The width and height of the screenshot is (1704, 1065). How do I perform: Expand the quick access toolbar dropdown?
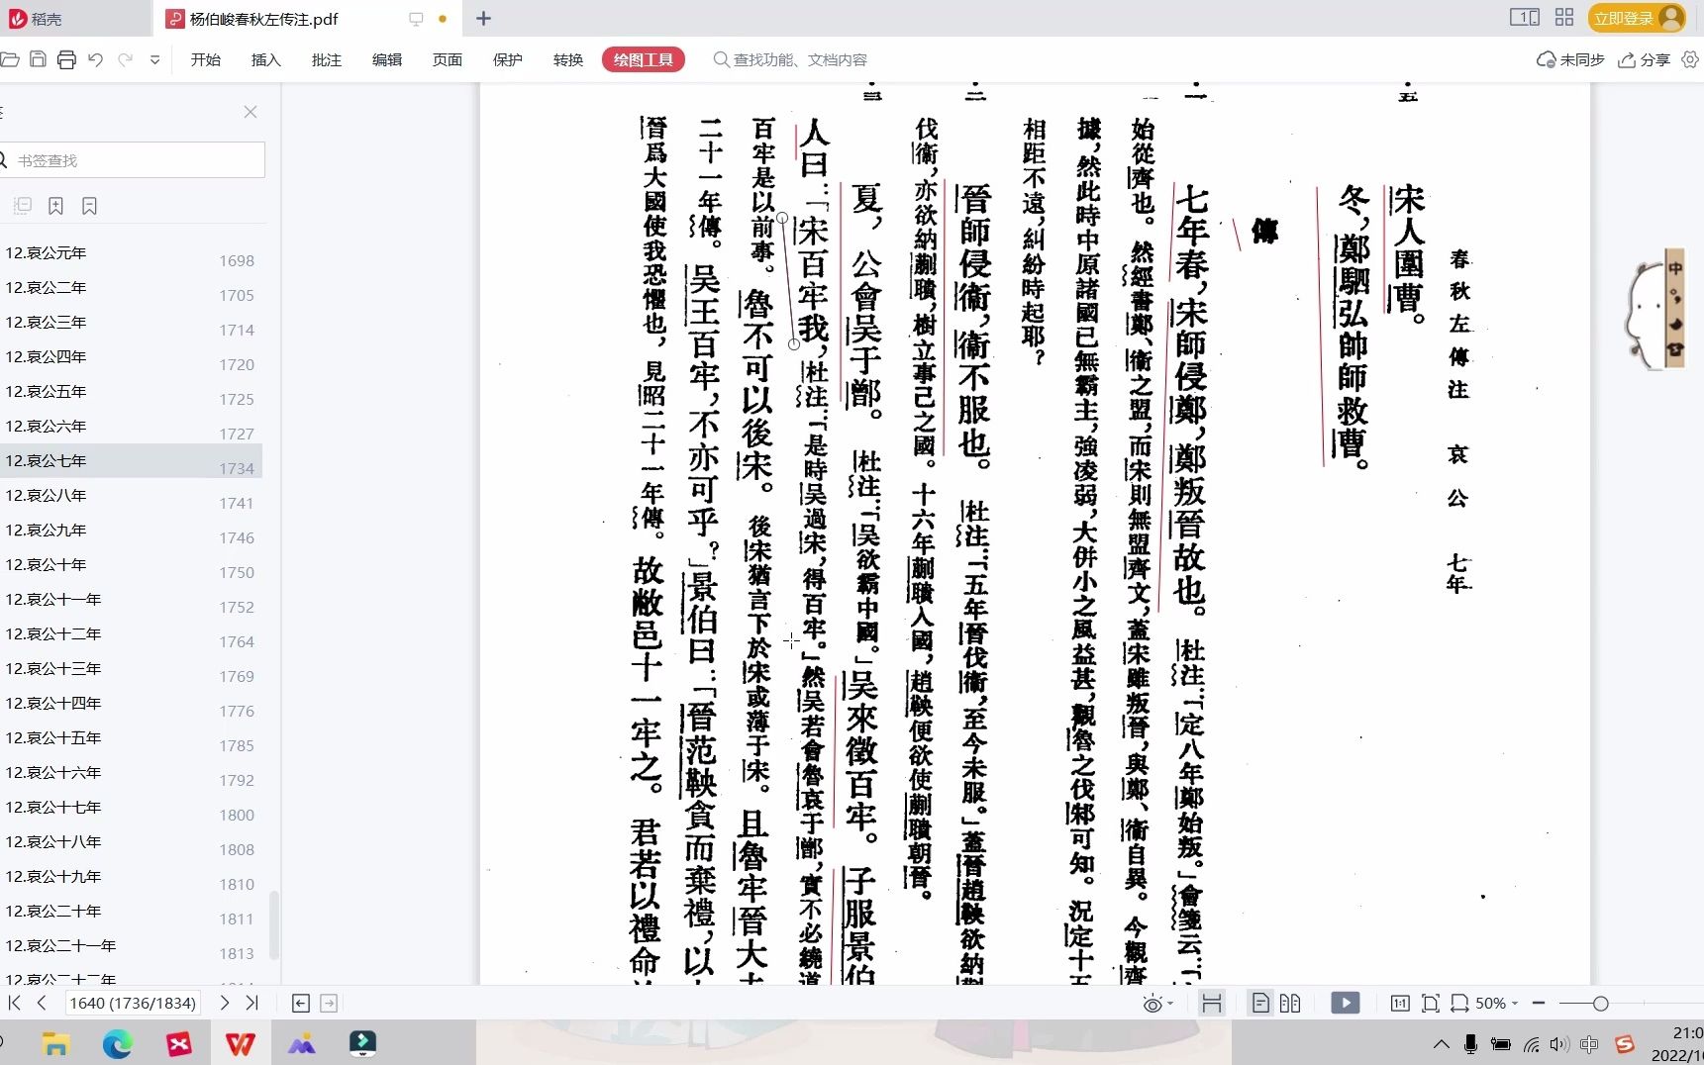[154, 59]
